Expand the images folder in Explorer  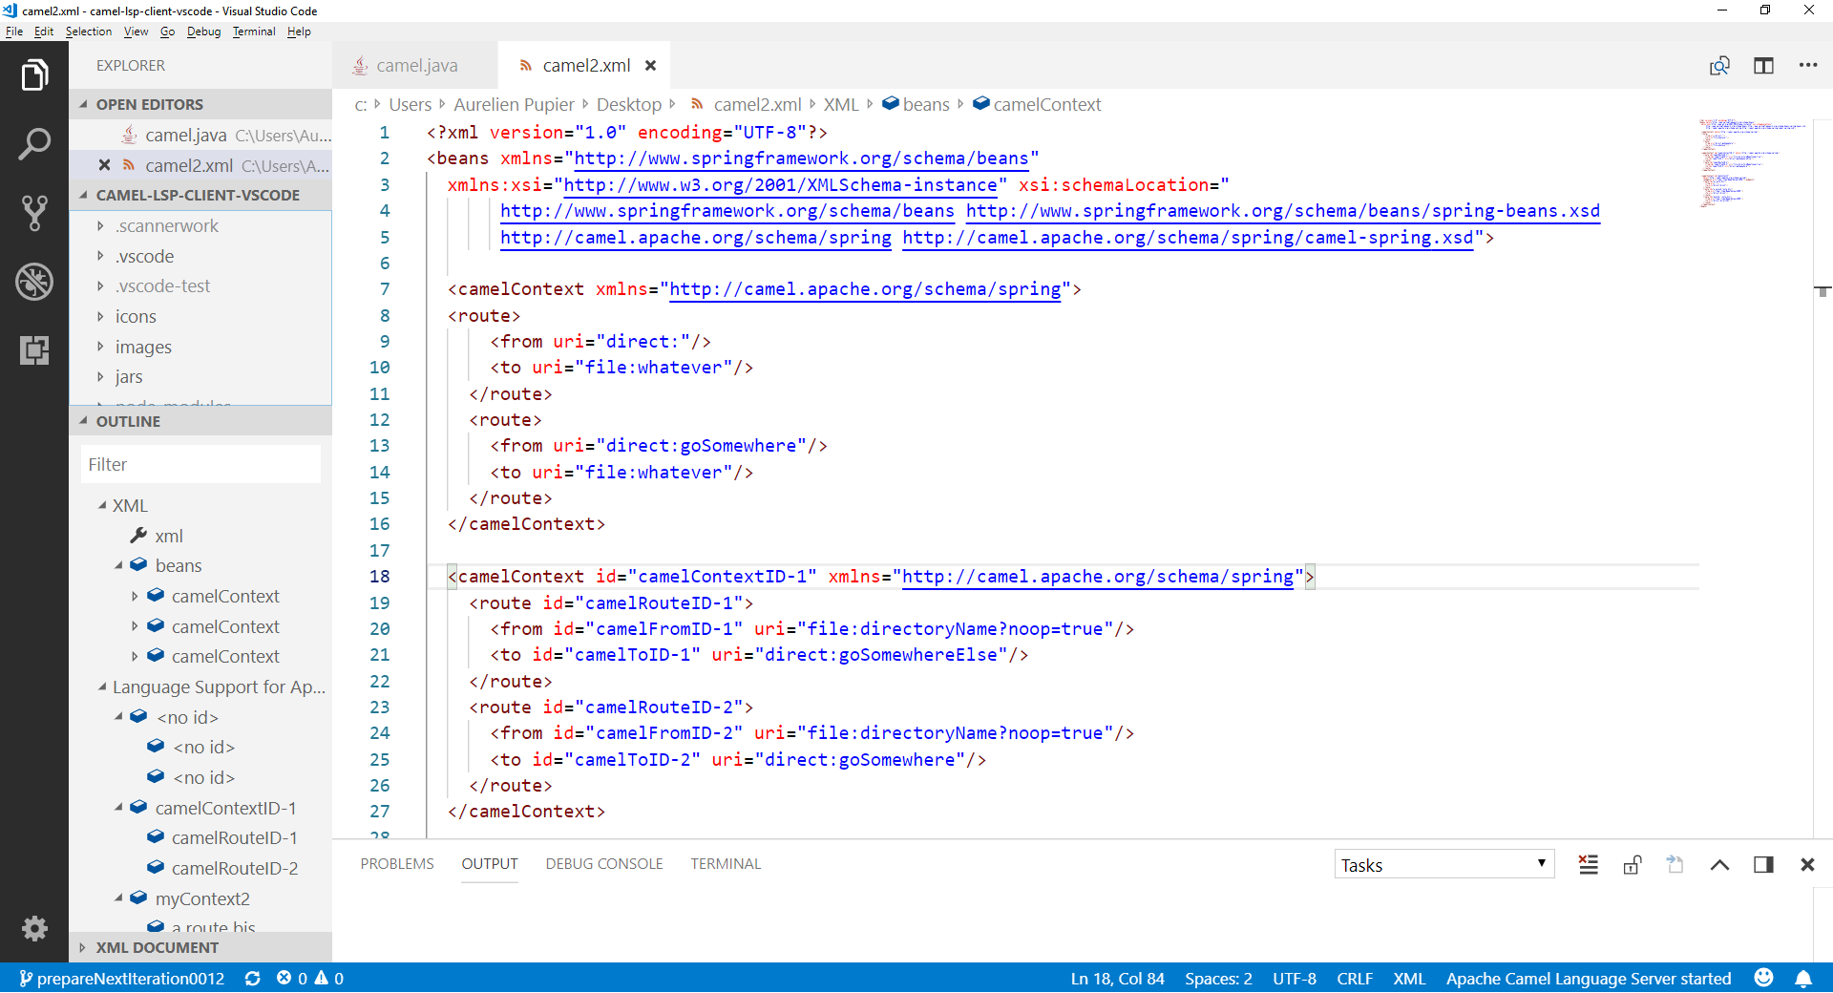[144, 347]
